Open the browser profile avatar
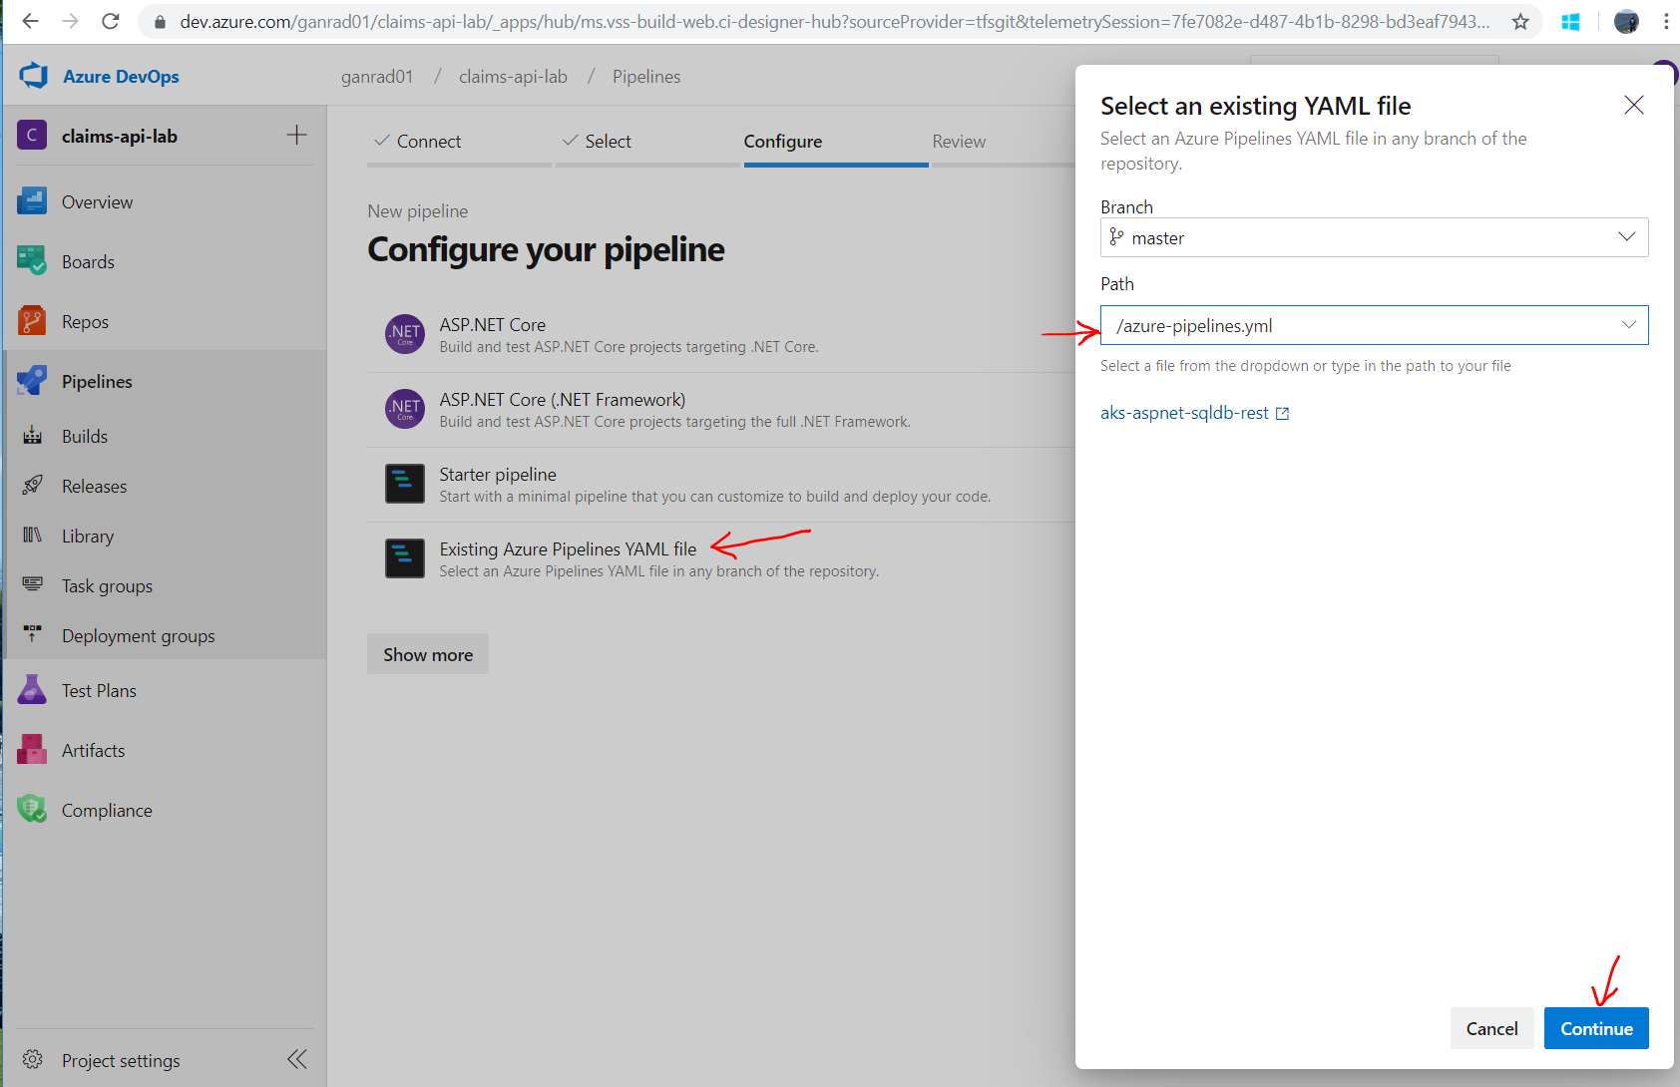This screenshot has height=1087, width=1680. point(1626,21)
